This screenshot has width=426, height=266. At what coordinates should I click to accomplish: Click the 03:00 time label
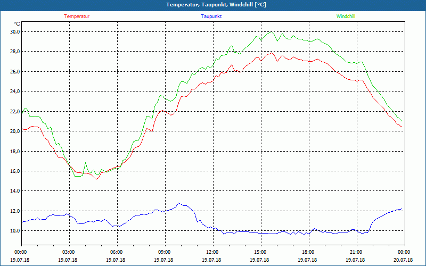[x=69, y=252]
